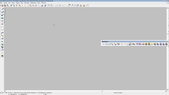
Task: Click the help question mark icon
Action: click(87, 5)
